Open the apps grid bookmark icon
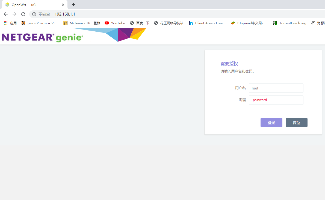 click(x=5, y=23)
